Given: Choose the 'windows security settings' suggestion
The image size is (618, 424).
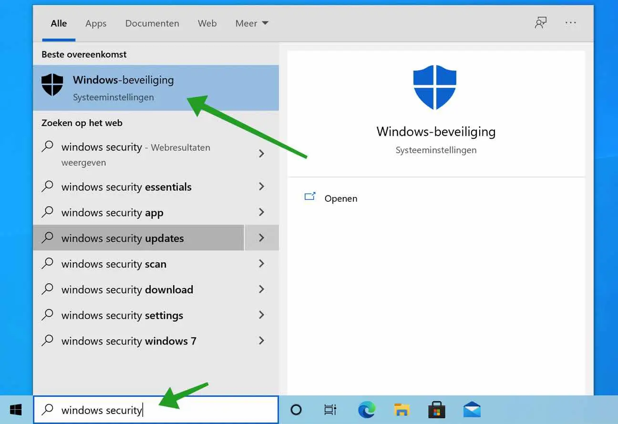Looking at the screenshot, I should point(138,315).
